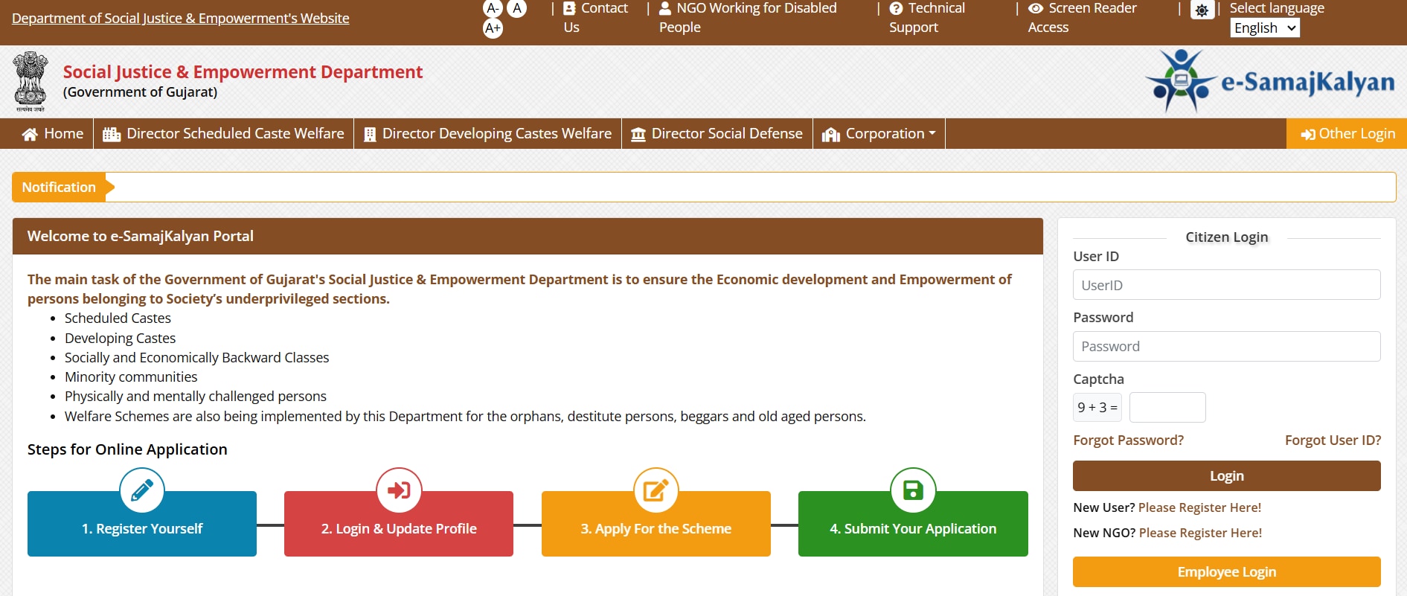Click the Login & Update Profile arrow icon
This screenshot has height=596, width=1407.
point(399,490)
